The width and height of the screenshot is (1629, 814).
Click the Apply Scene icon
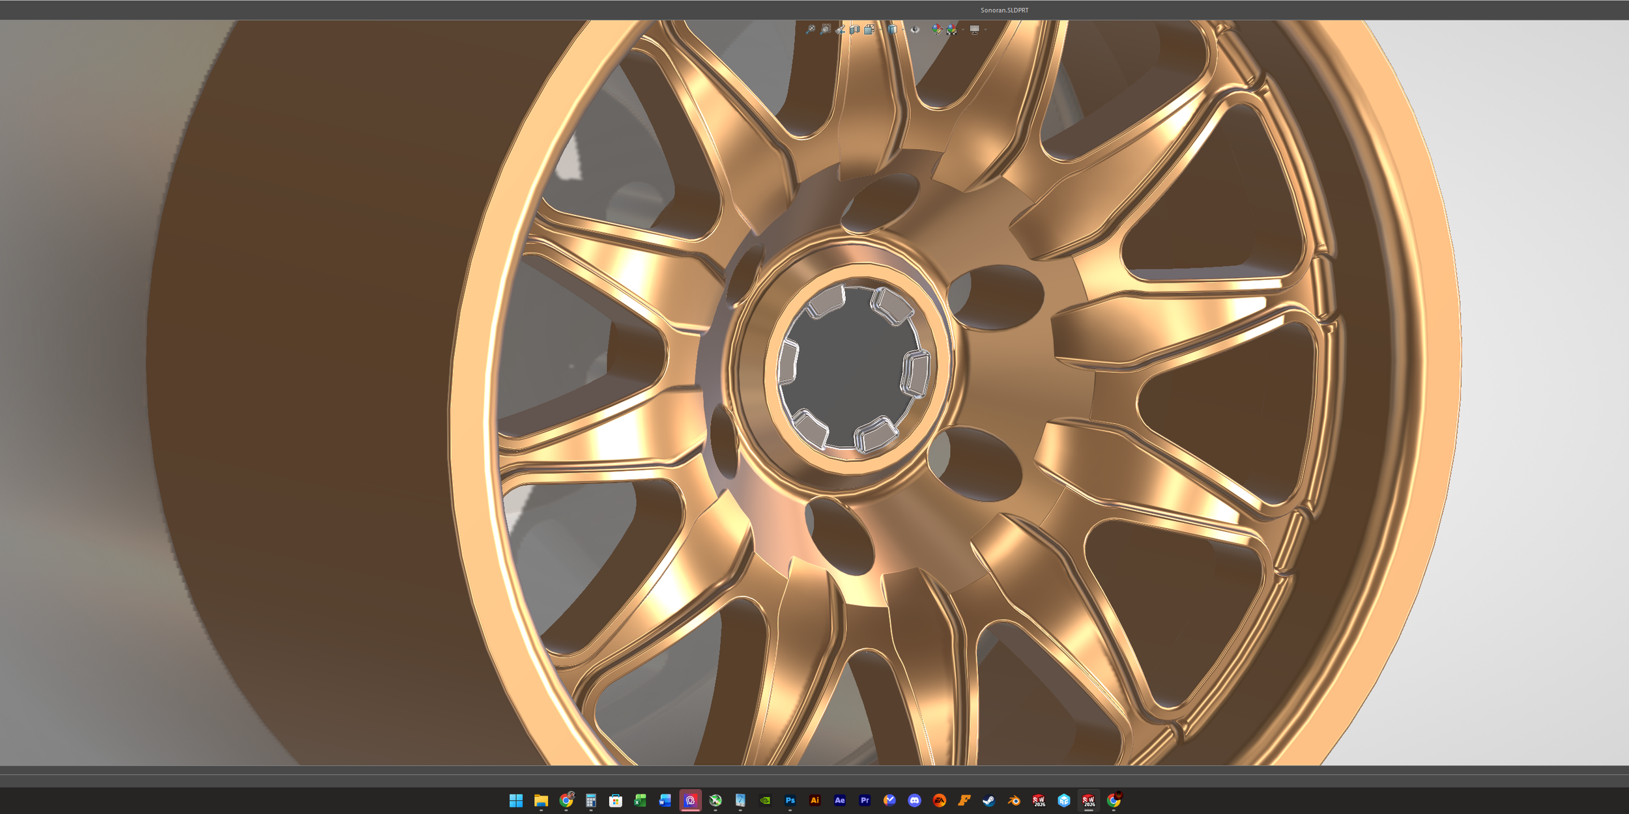coord(952,30)
